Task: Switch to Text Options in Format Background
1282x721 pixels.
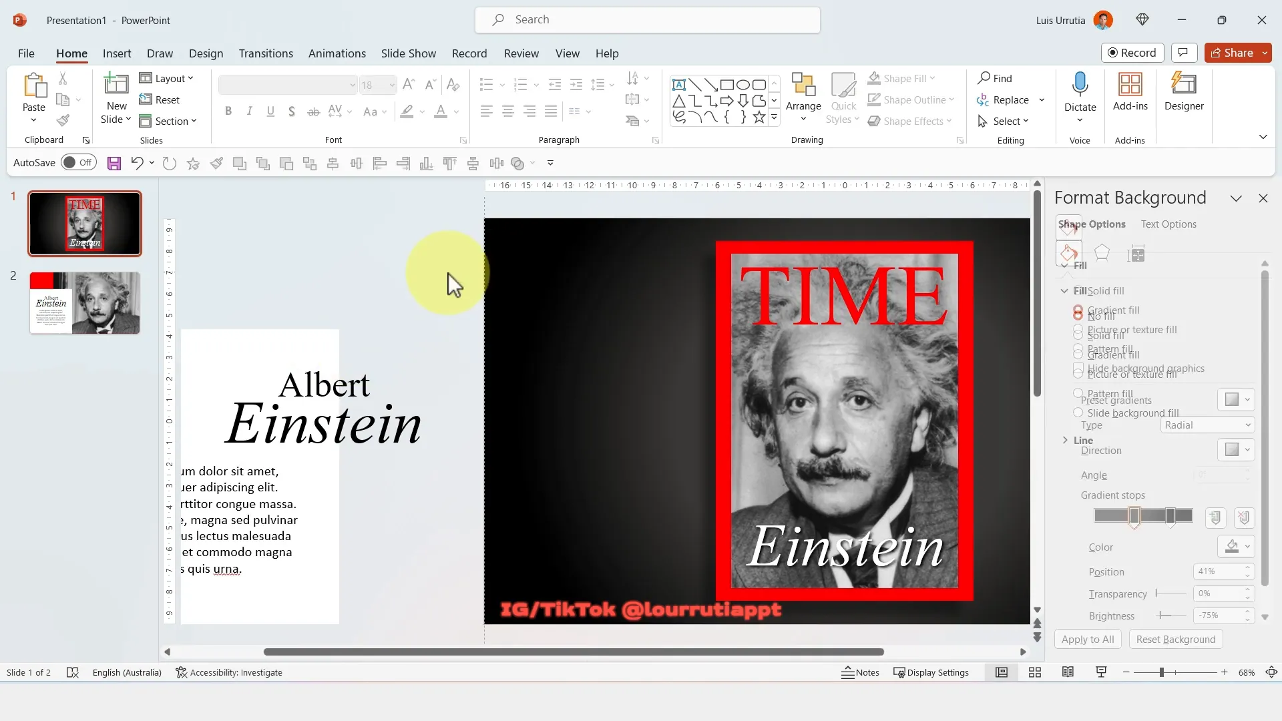Action: (x=1168, y=224)
